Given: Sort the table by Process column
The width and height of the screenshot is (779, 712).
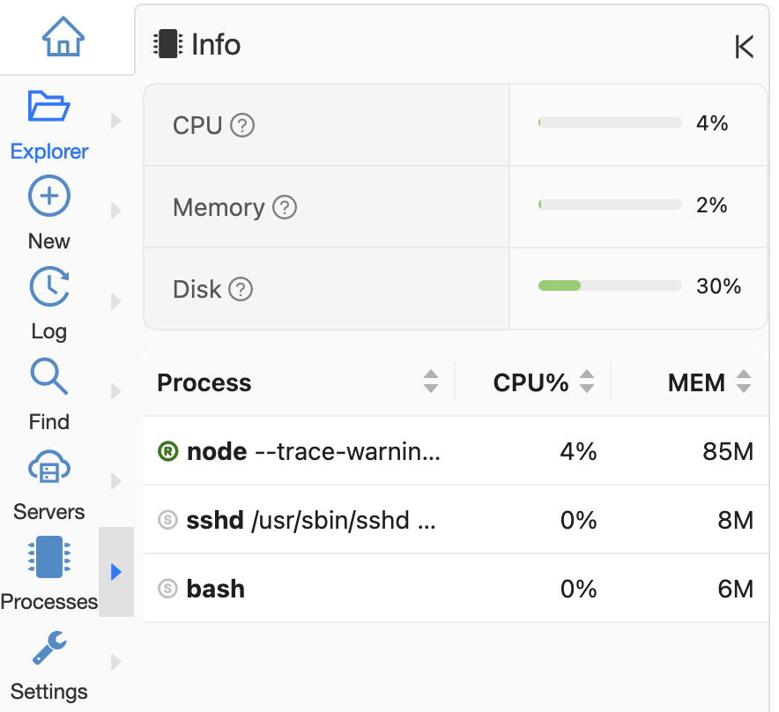Looking at the screenshot, I should click(430, 382).
